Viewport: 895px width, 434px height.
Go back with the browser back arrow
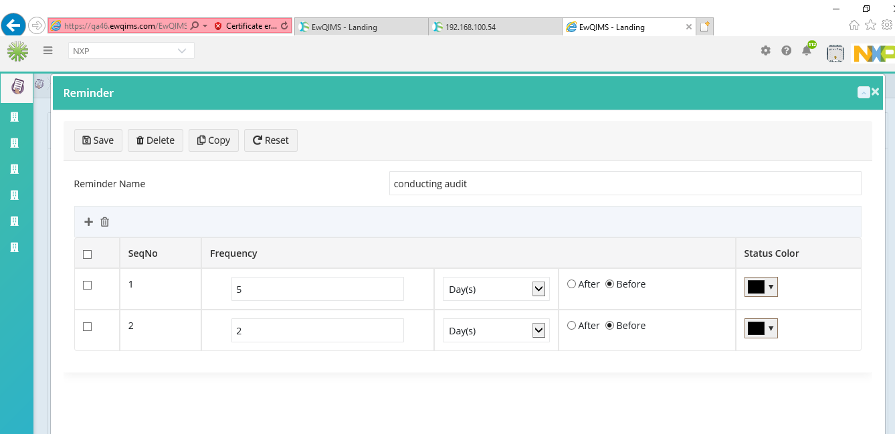[13, 26]
